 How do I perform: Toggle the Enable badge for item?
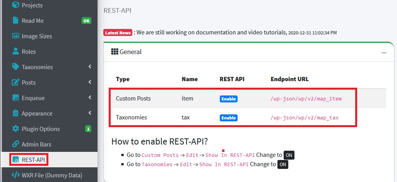pyautogui.click(x=229, y=99)
